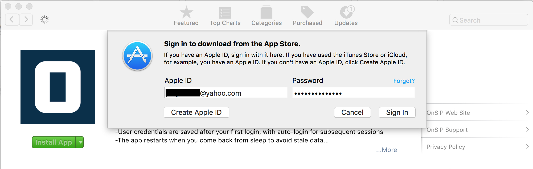533x169 pixels.
Task: Click the chevron beside Privacy Policy
Action: pos(527,146)
